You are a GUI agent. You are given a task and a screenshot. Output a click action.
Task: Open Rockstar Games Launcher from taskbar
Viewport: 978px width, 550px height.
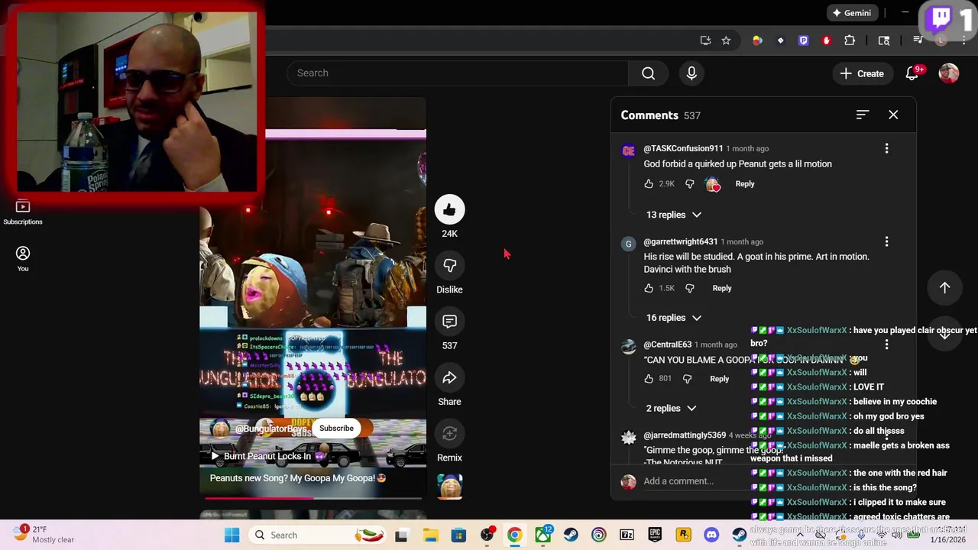[683, 535]
